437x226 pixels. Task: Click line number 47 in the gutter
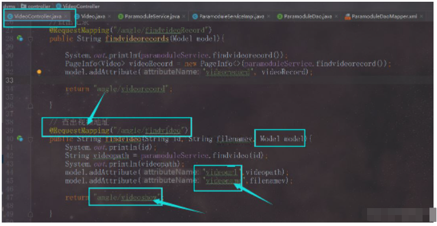pos(9,197)
